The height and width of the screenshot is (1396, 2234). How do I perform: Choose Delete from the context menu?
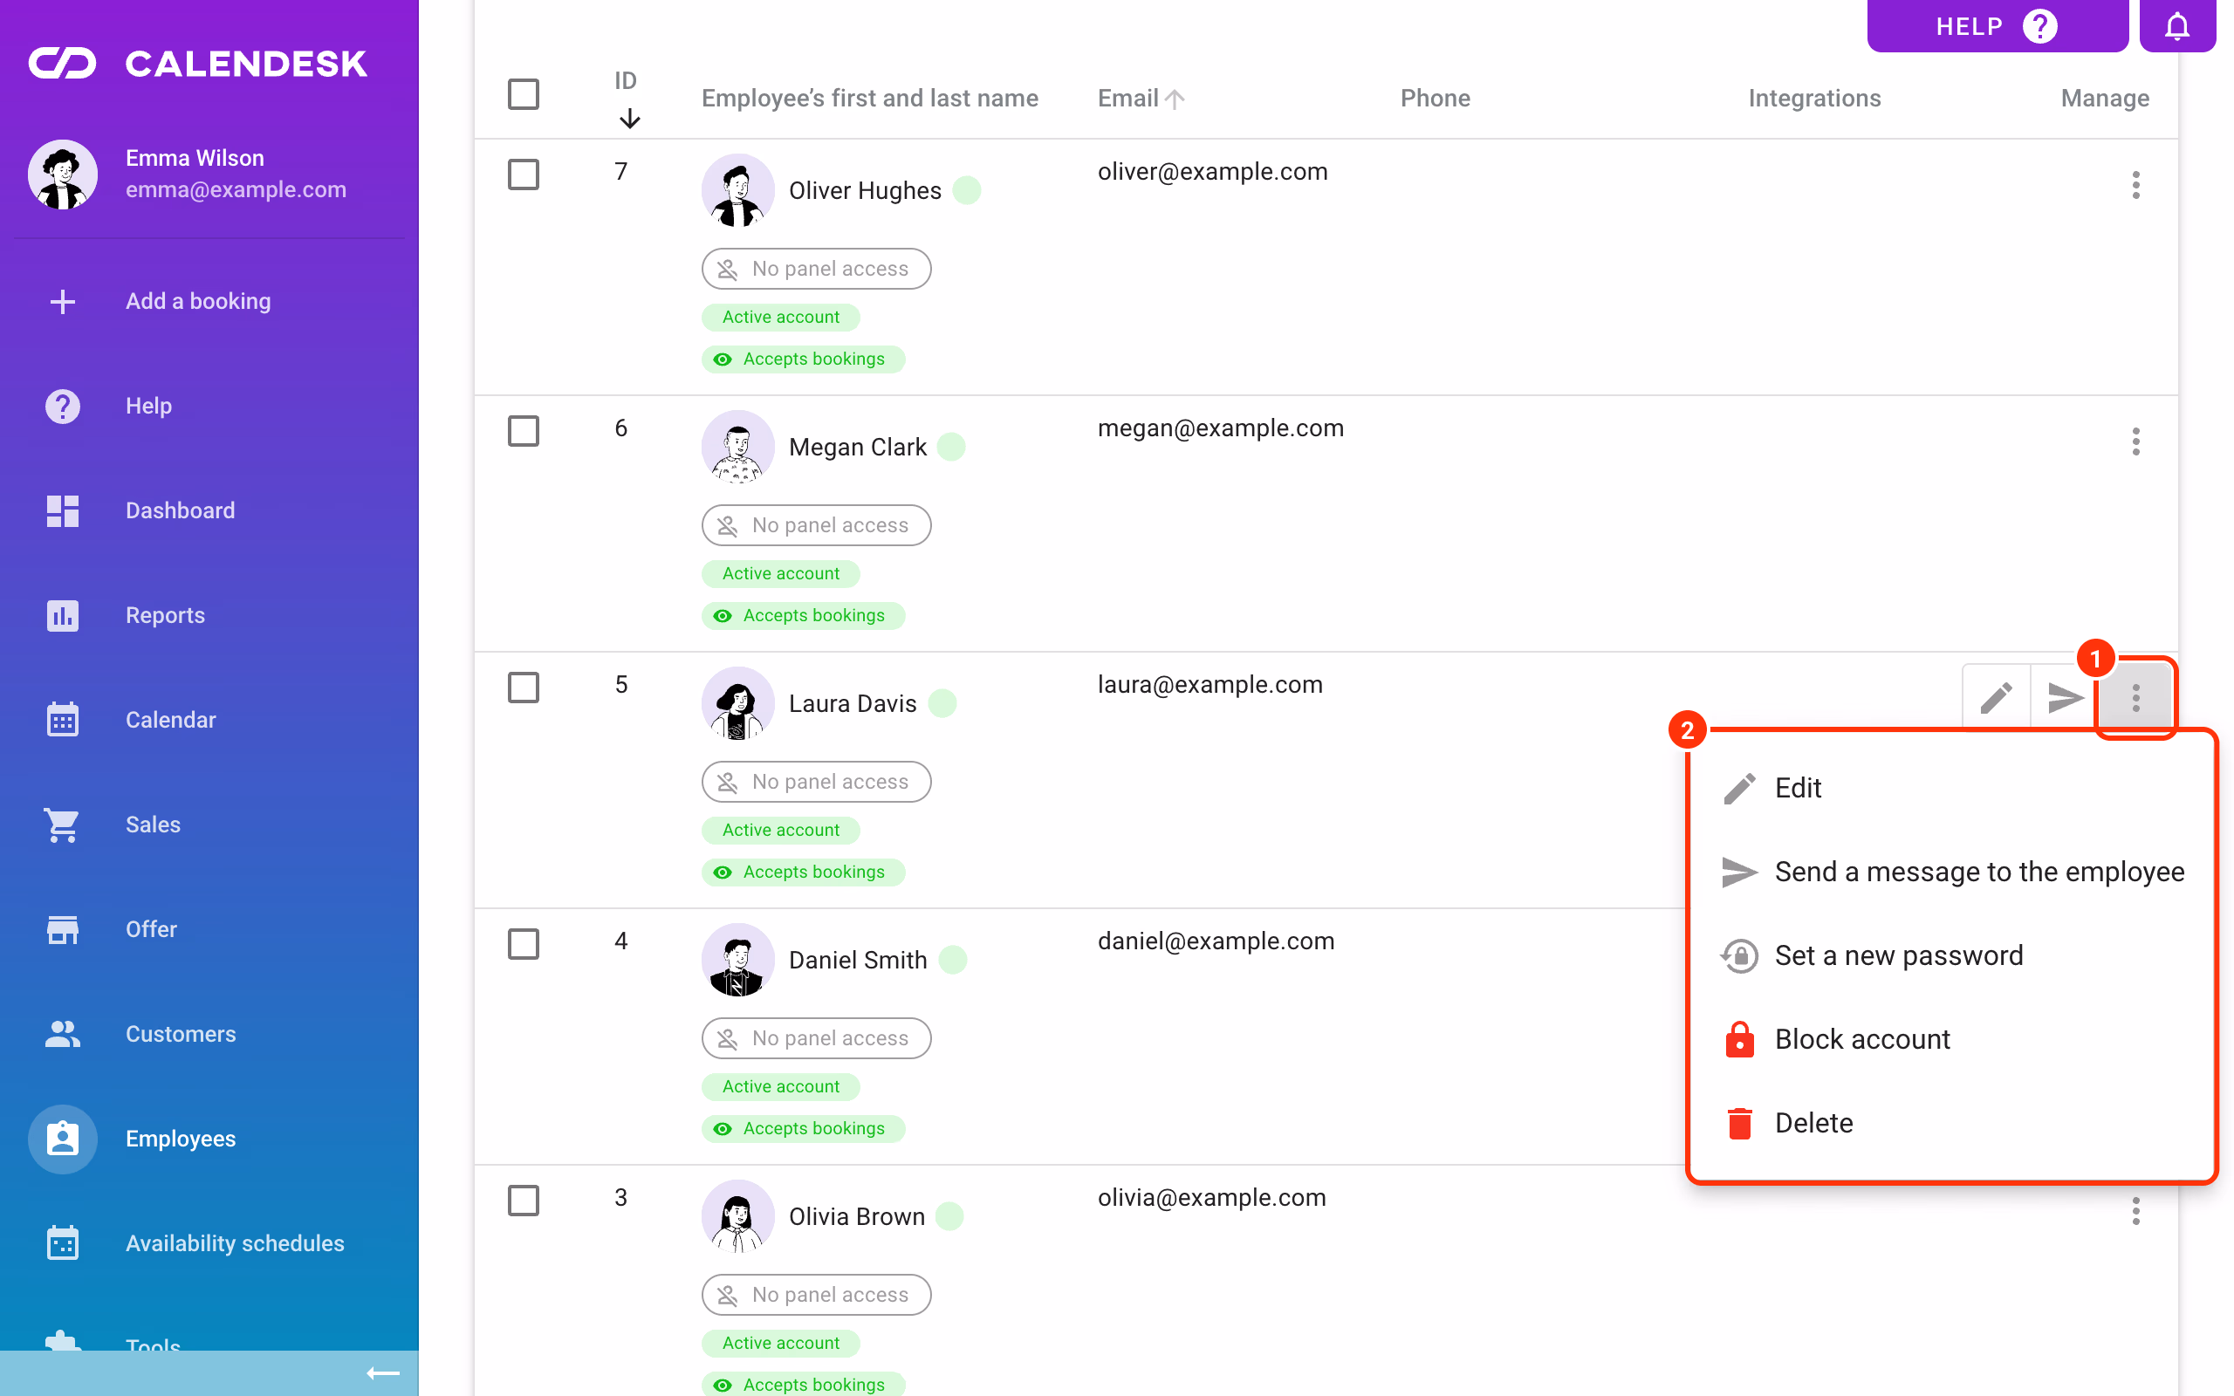click(1951, 1123)
